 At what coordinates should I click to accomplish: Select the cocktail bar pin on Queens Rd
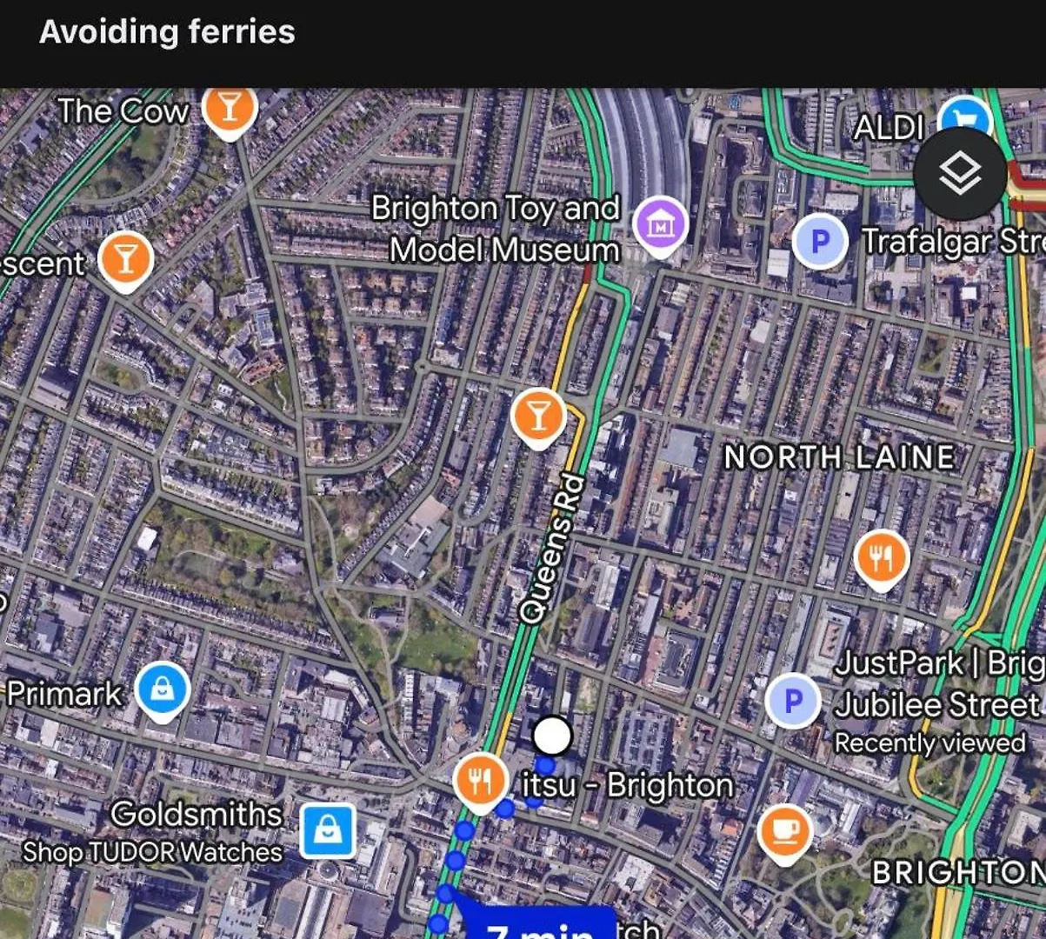[x=538, y=416]
